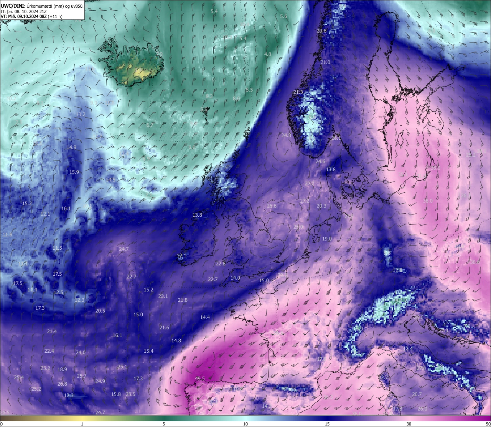Click the 'VT: Mið. 09.10.2024 08Z (+11 h)' line

click(x=31, y=16)
